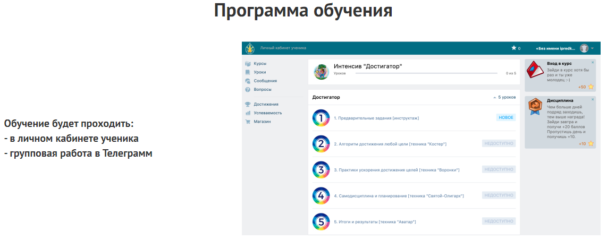Click the Успеваемость bar chart icon
The width and height of the screenshot is (607, 248).
(x=248, y=113)
